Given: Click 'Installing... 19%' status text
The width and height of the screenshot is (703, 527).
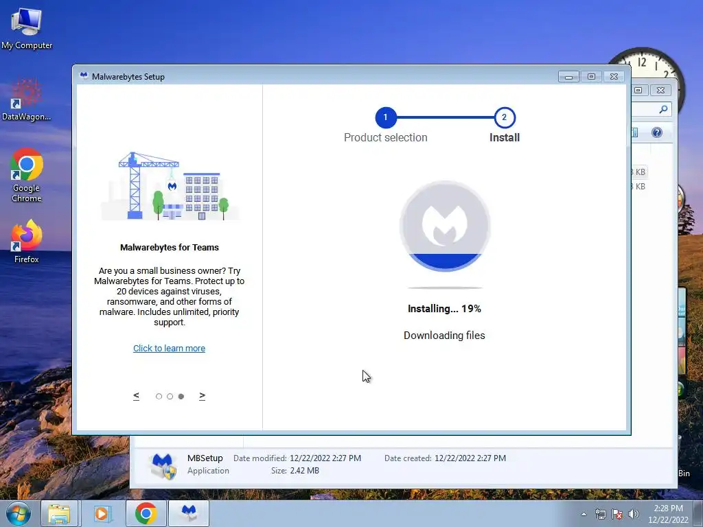Looking at the screenshot, I should pos(444,309).
